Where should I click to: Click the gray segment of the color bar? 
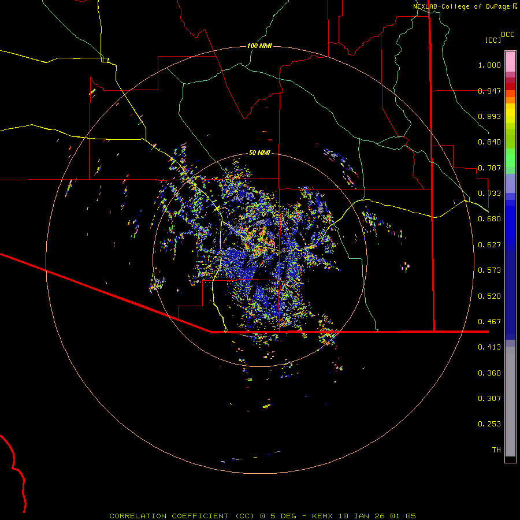(x=510, y=402)
